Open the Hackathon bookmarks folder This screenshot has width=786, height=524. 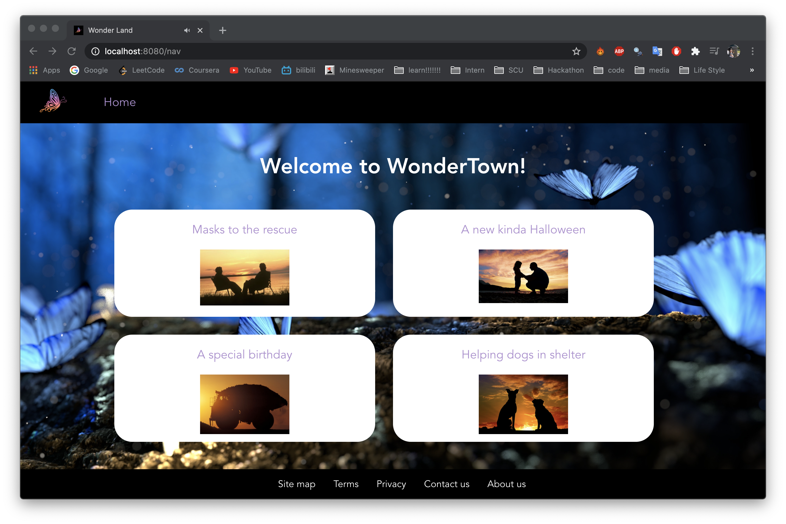point(559,70)
